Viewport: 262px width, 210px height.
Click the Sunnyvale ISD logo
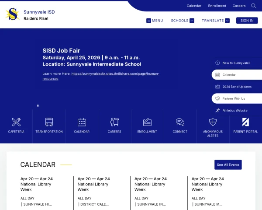pos(13,14)
